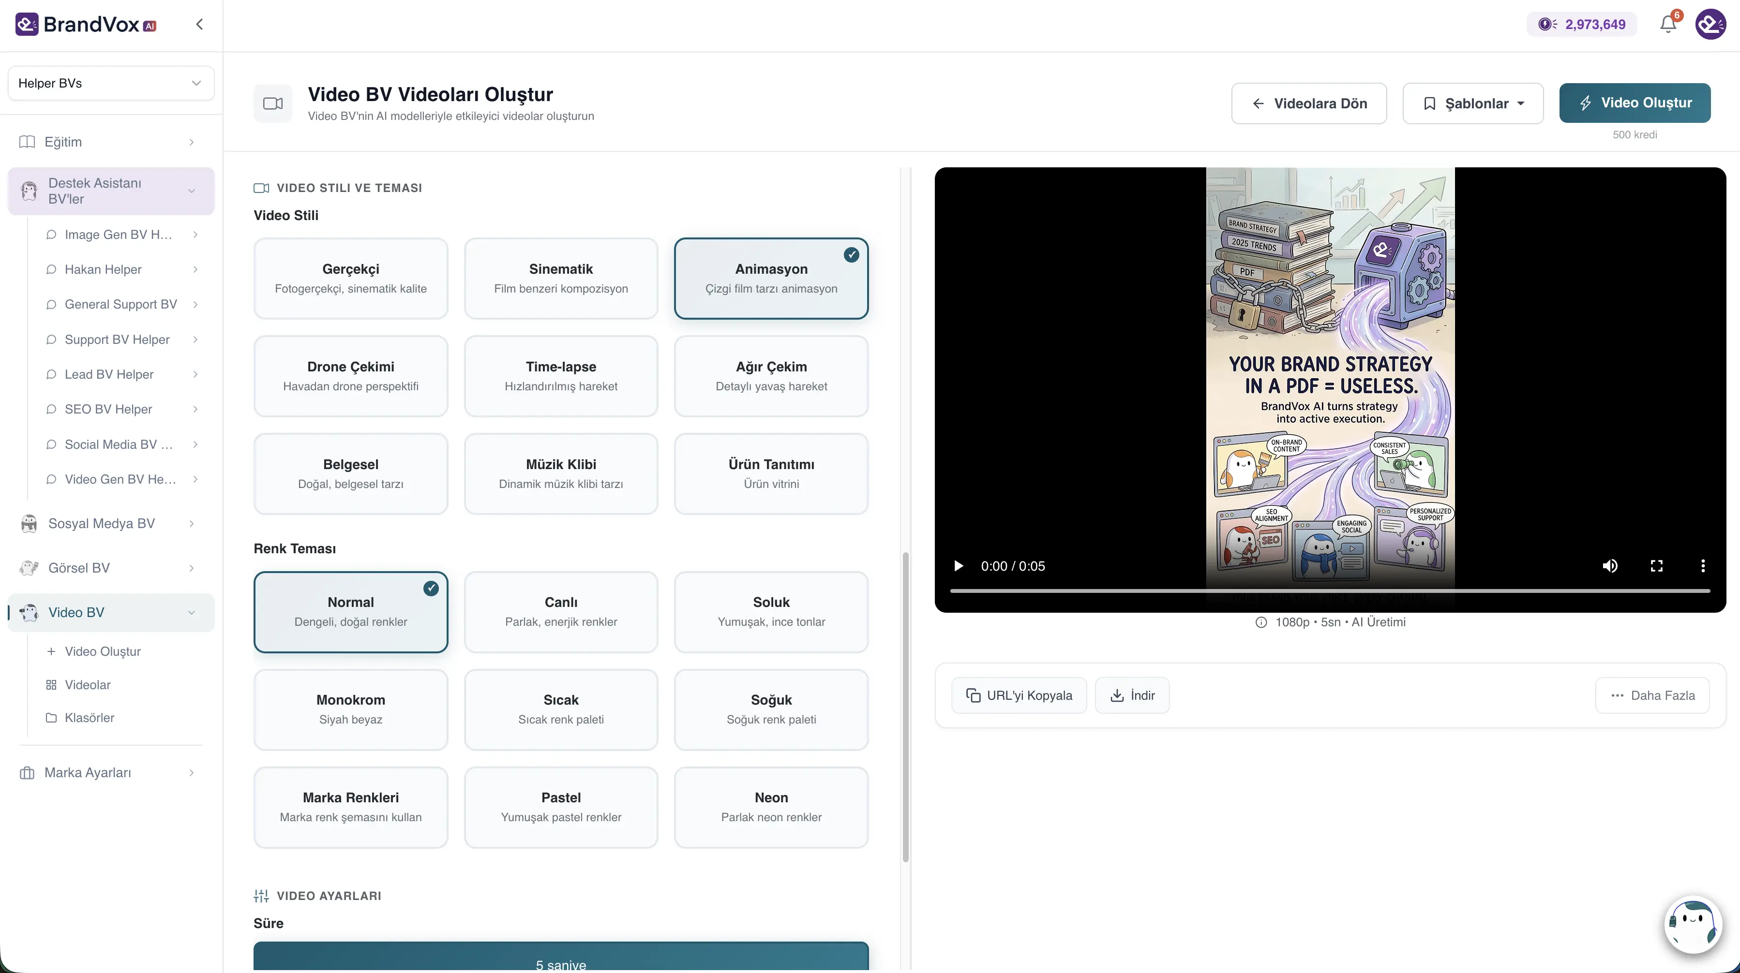Expand Sosyal Medya BV section

tap(111, 523)
